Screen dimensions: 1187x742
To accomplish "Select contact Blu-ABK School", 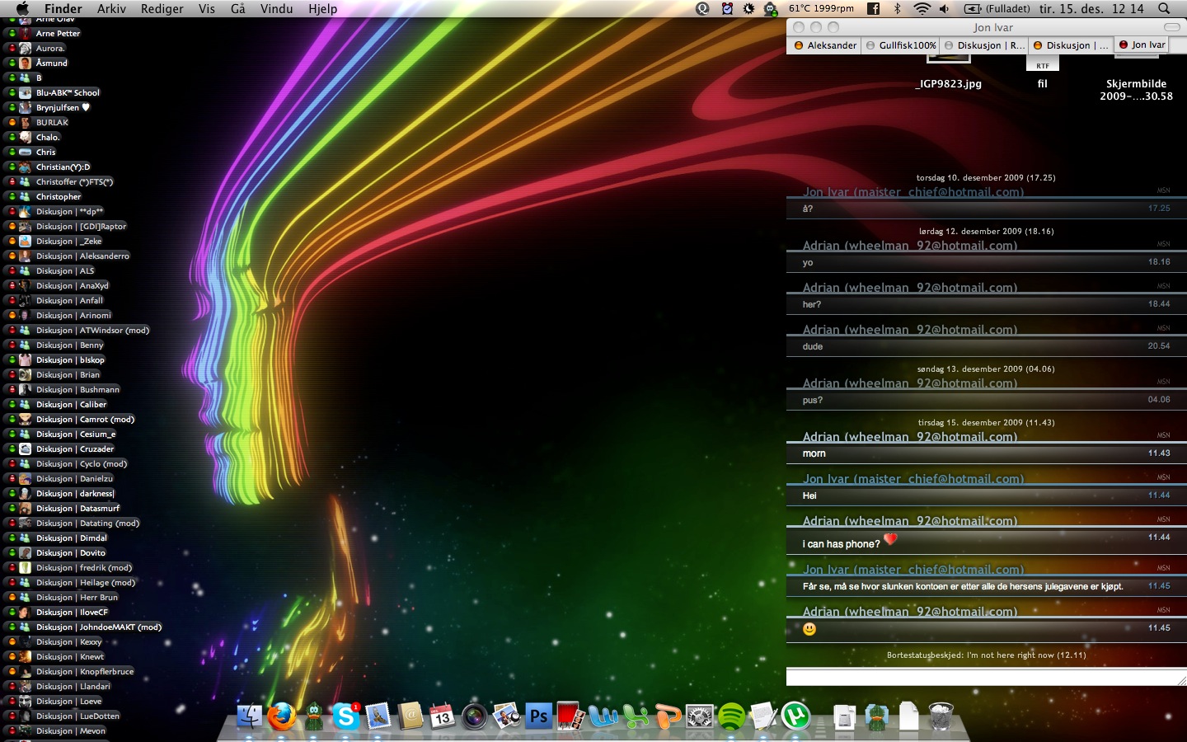I will [x=68, y=92].
